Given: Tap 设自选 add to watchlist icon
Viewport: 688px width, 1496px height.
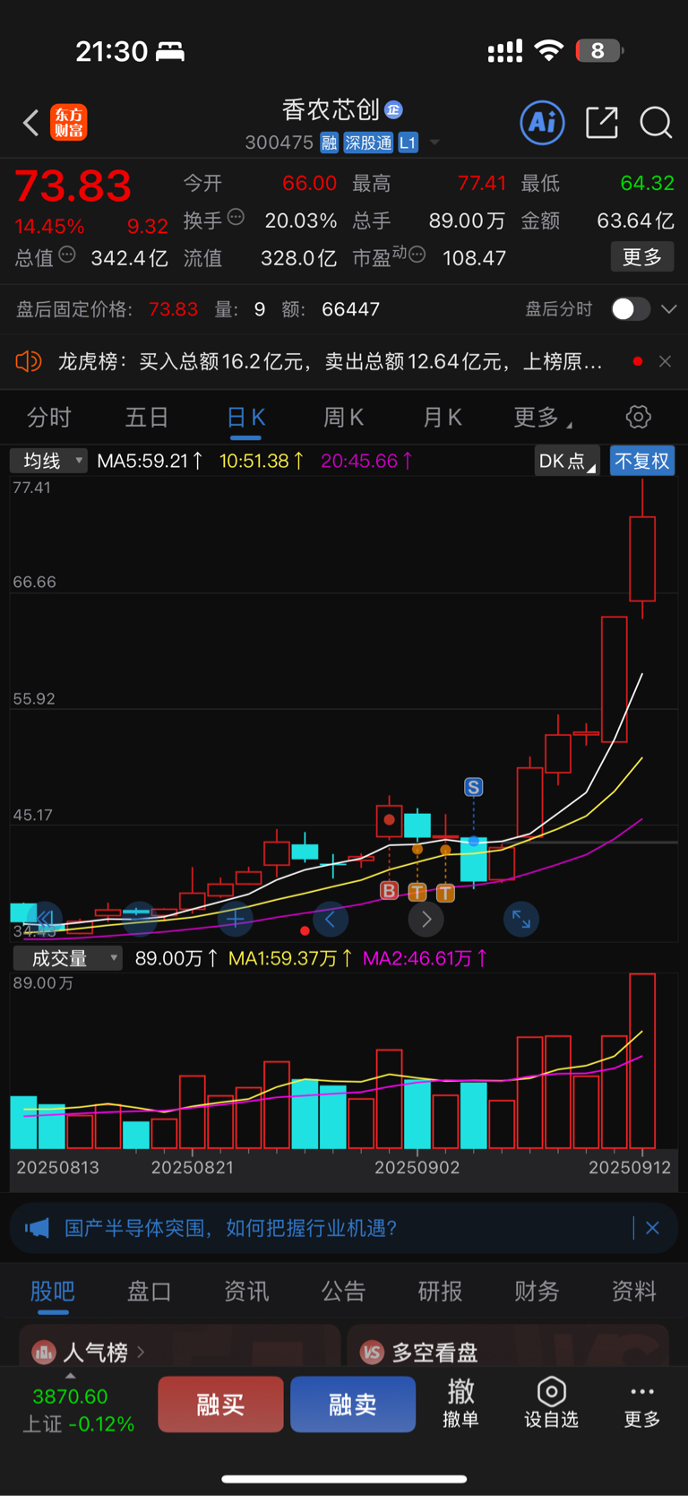Looking at the screenshot, I should 551,1403.
